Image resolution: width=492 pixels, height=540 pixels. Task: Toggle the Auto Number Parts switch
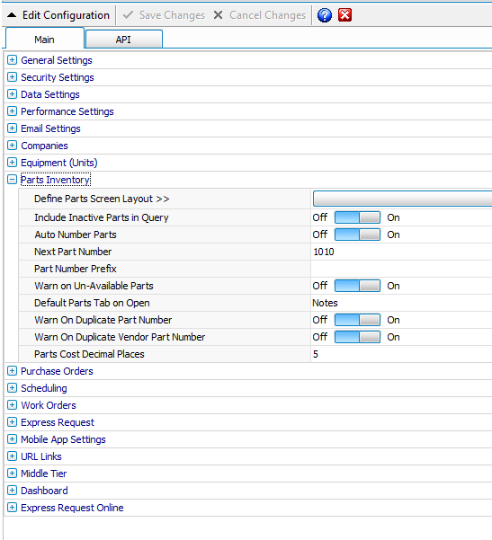pyautogui.click(x=357, y=235)
